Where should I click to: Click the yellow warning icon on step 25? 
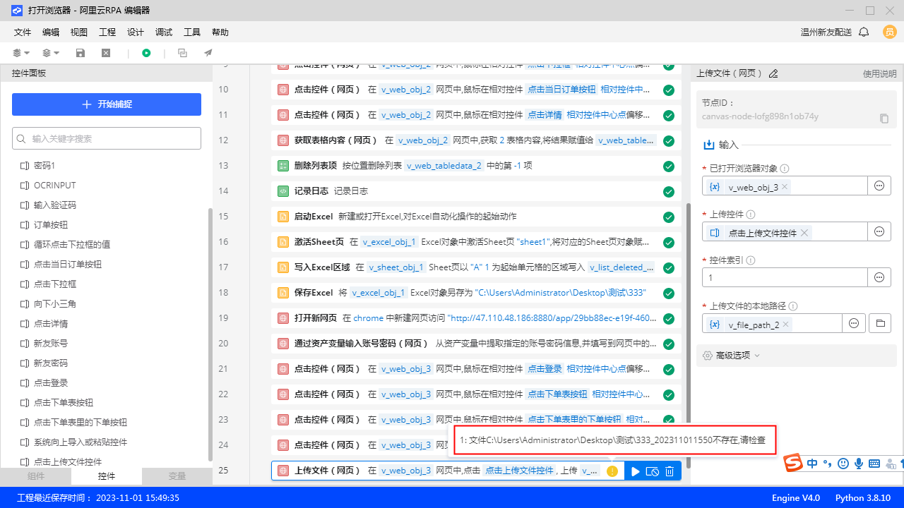612,471
